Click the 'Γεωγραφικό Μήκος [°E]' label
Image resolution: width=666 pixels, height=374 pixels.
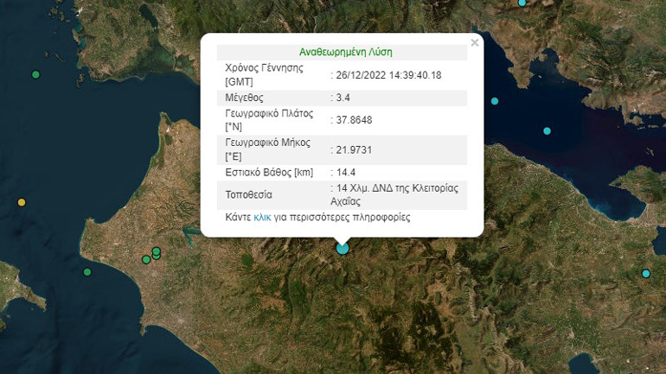[267, 149]
